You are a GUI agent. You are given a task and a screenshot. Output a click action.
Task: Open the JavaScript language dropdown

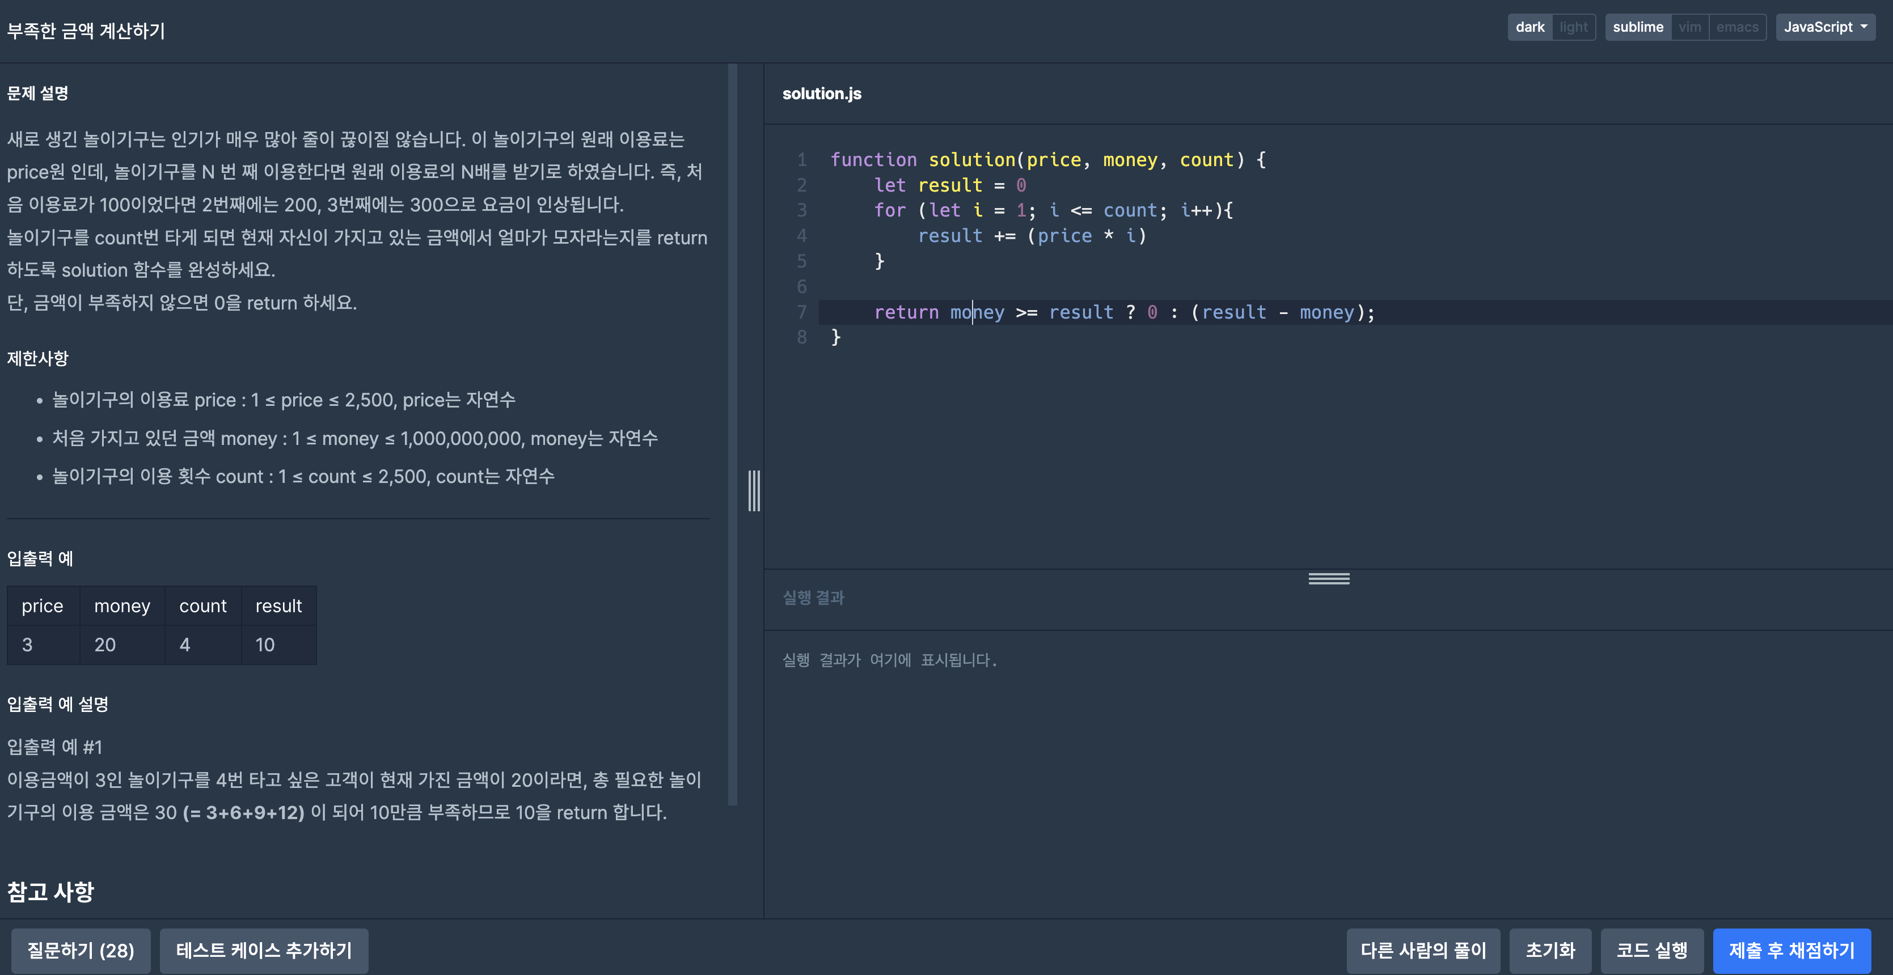coord(1824,27)
